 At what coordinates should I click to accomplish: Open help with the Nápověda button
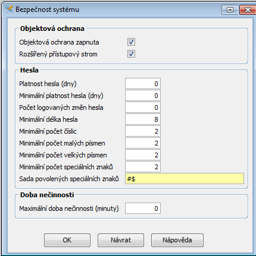pos(177,240)
